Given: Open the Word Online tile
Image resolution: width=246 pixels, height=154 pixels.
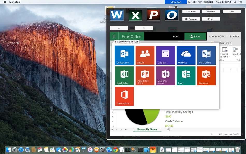Looking at the screenshot, I should click(x=206, y=55).
